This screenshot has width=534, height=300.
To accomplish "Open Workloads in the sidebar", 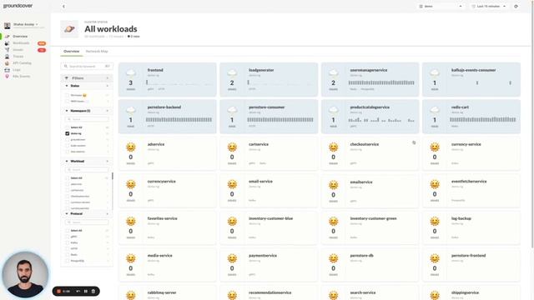I will click(21, 43).
